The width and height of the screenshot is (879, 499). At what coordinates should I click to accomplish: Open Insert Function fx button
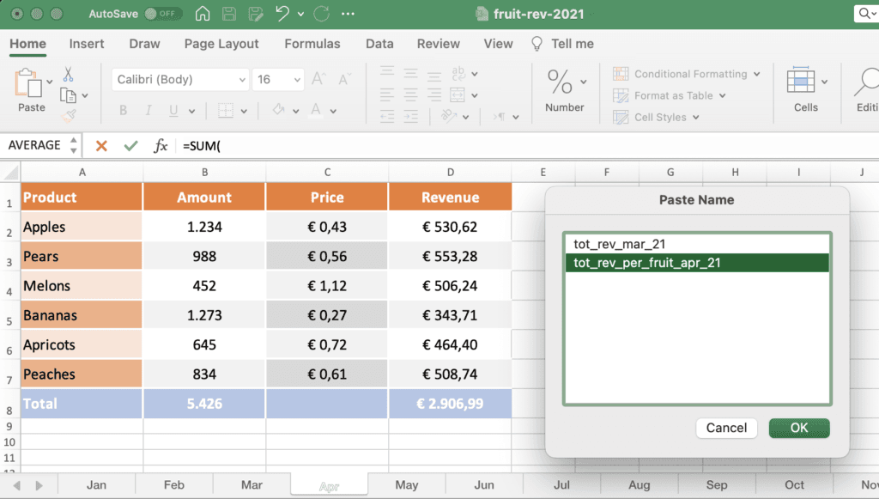(x=161, y=146)
